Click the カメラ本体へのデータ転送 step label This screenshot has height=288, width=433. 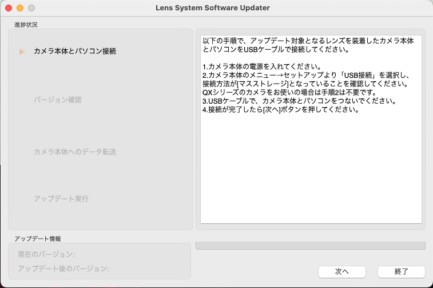tap(75, 152)
